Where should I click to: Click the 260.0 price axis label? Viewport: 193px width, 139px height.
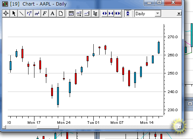click(x=173, y=55)
